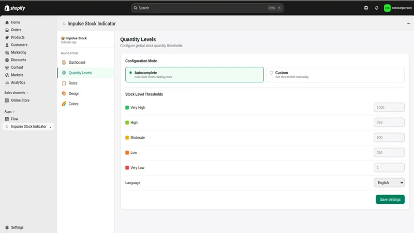The image size is (414, 233).
Task: Click the Colors rainbow icon
Action: [64, 104]
